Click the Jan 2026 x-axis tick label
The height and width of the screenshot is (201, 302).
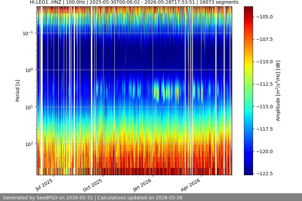[142, 185]
